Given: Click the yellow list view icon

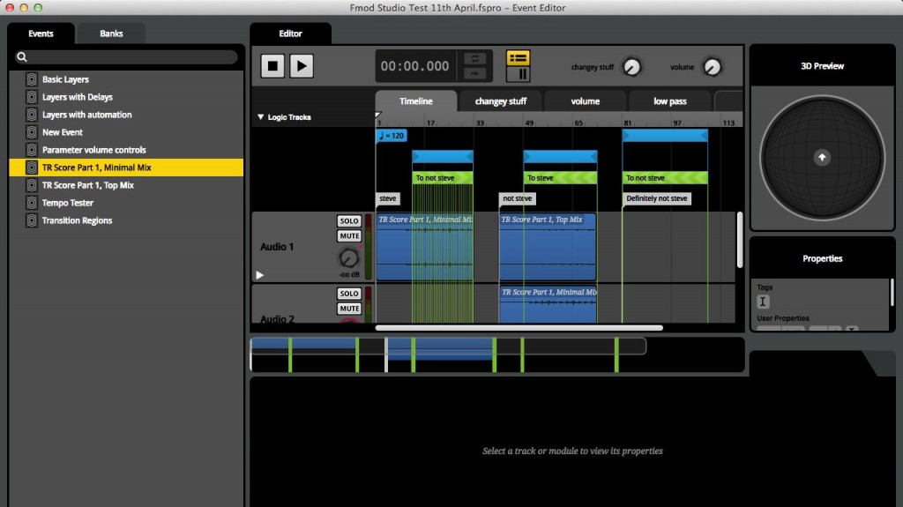Looking at the screenshot, I should pos(519,58).
